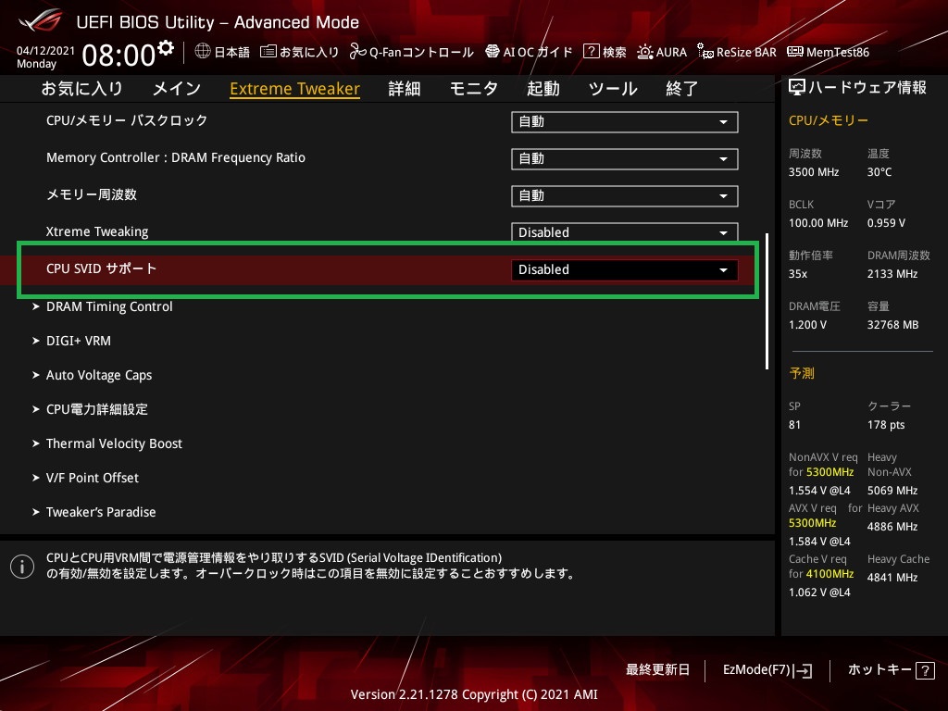
Task: Click the 08:00 clock display
Action: 119,56
